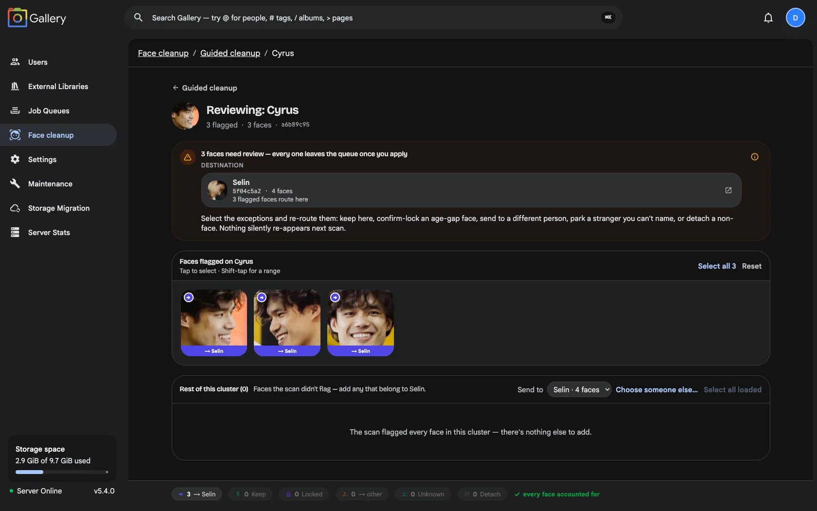Screen dimensions: 817x511
Task: Open External Libraries page
Action: pyautogui.click(x=58, y=86)
